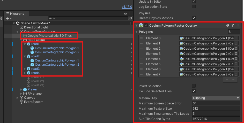Edit the Sub Tile Cache Bytes field
The image size is (244, 123).
tap(216, 119)
